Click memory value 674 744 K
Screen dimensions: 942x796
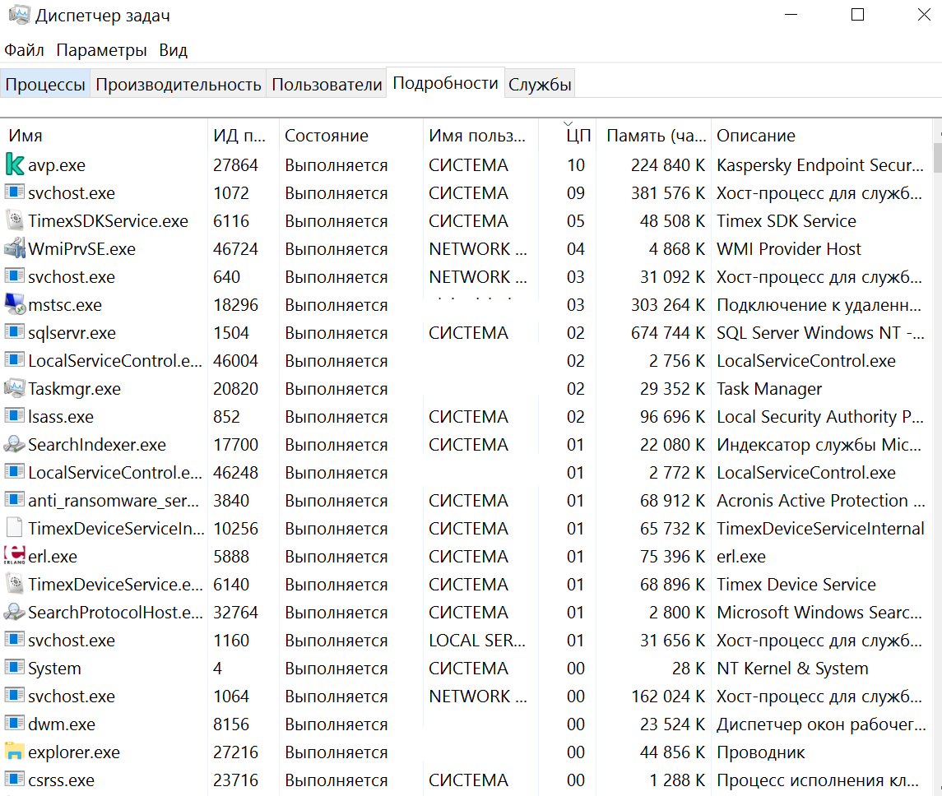coord(667,332)
